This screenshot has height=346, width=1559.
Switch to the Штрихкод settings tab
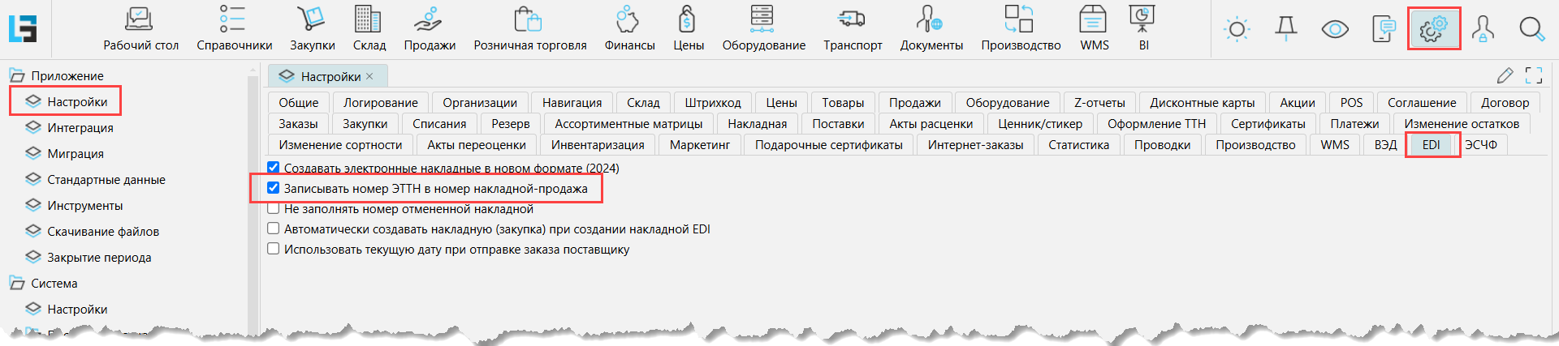(712, 103)
